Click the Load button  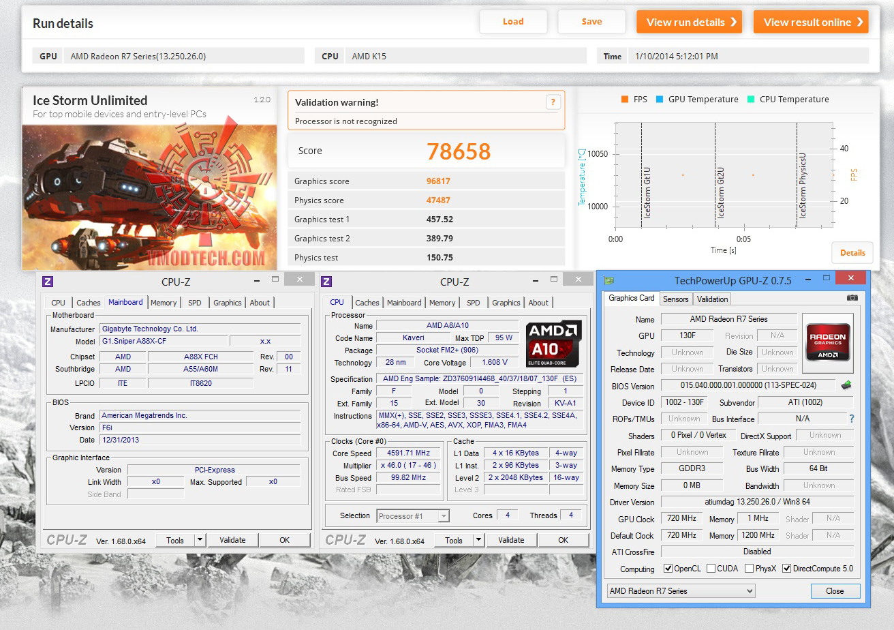[x=513, y=22]
